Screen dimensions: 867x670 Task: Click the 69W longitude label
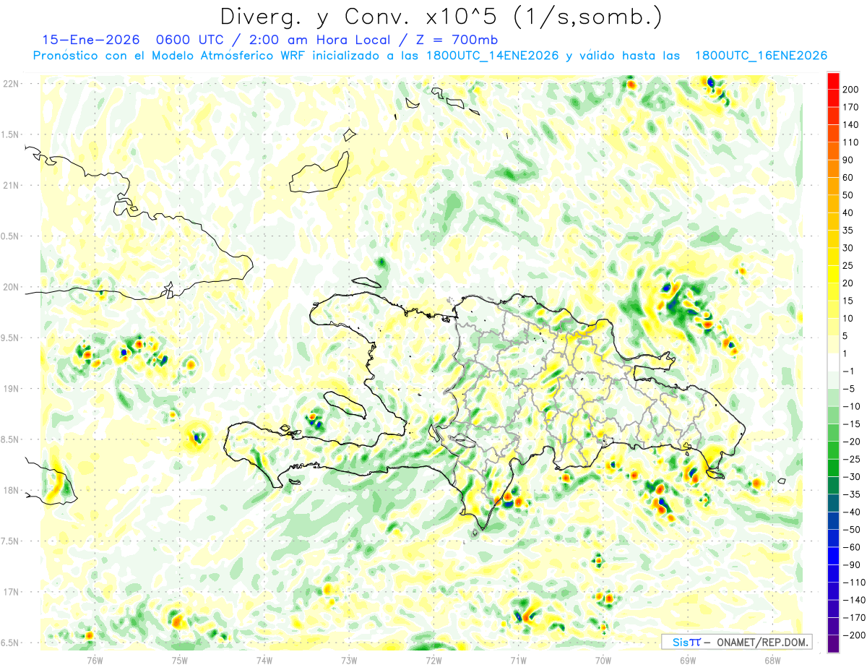tap(688, 659)
